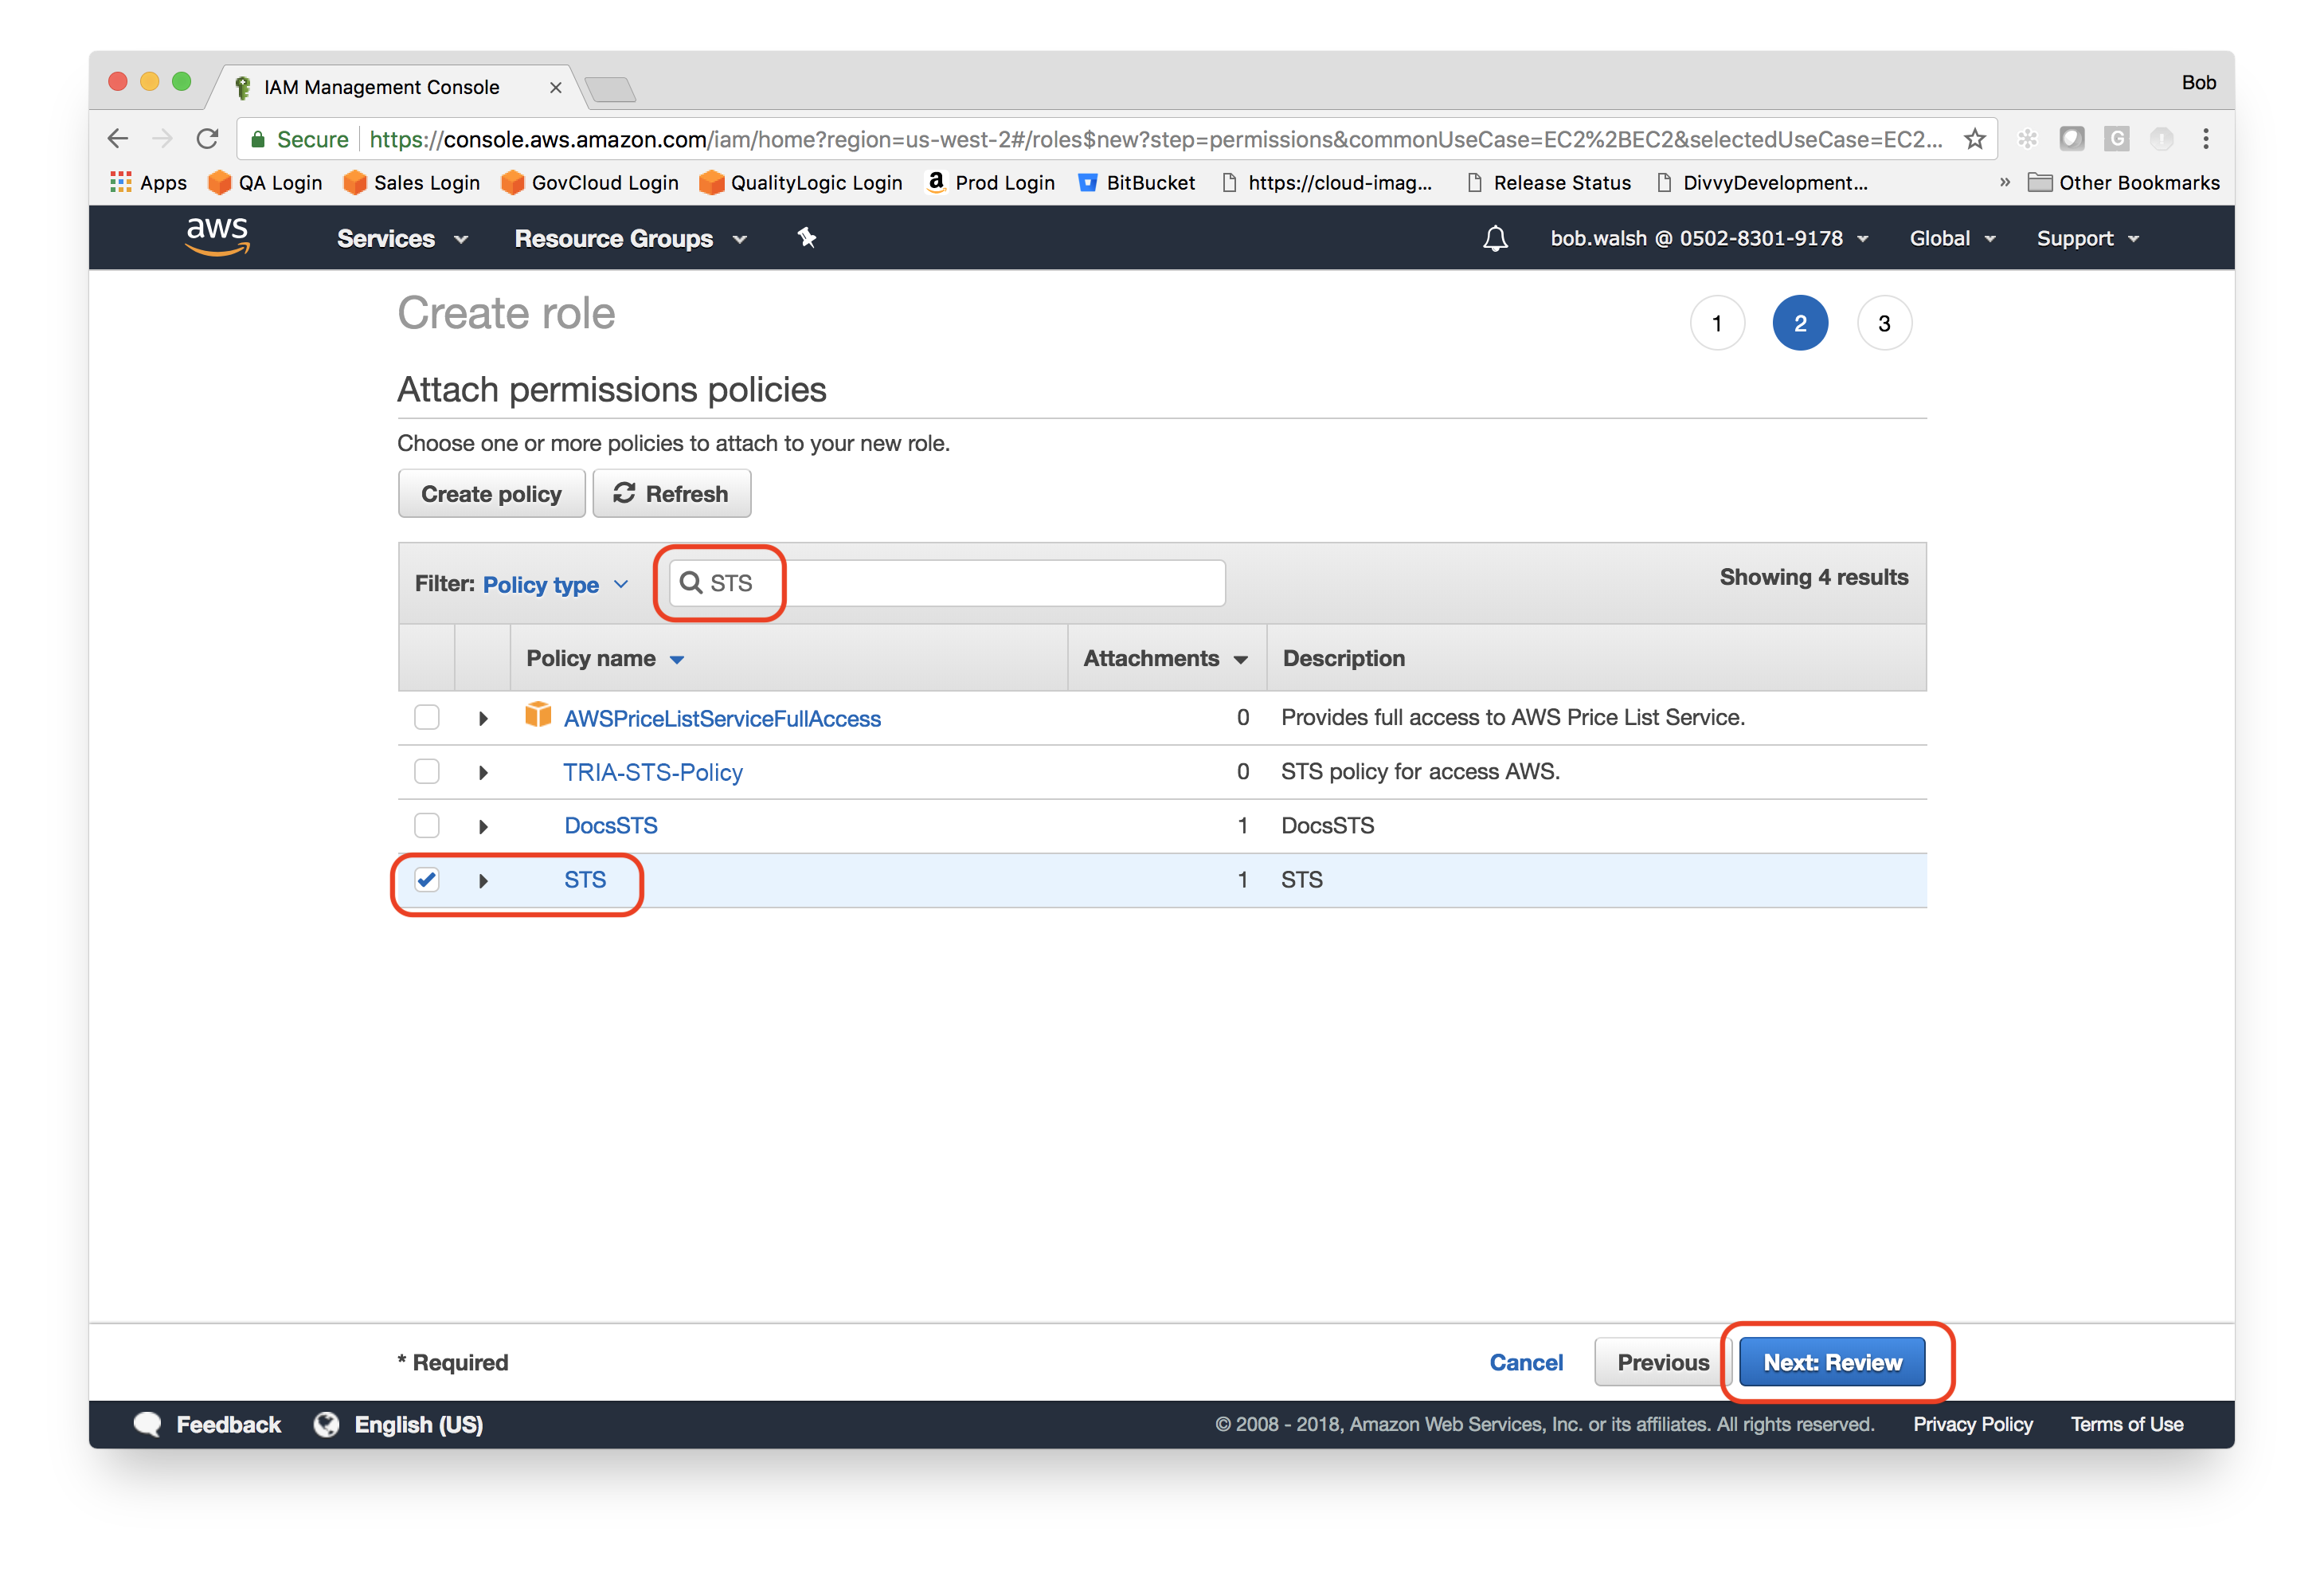
Task: Open the TRIA-STS-Policy policy link
Action: point(653,771)
